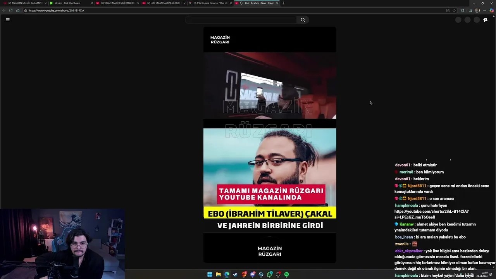Click chat username merim8

tap(406, 172)
